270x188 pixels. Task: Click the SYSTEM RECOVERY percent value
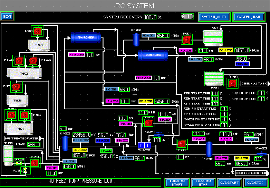tap(150, 17)
